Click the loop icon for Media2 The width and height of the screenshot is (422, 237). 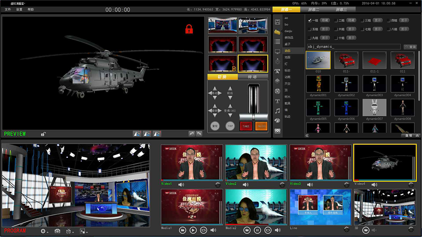coord(268,230)
